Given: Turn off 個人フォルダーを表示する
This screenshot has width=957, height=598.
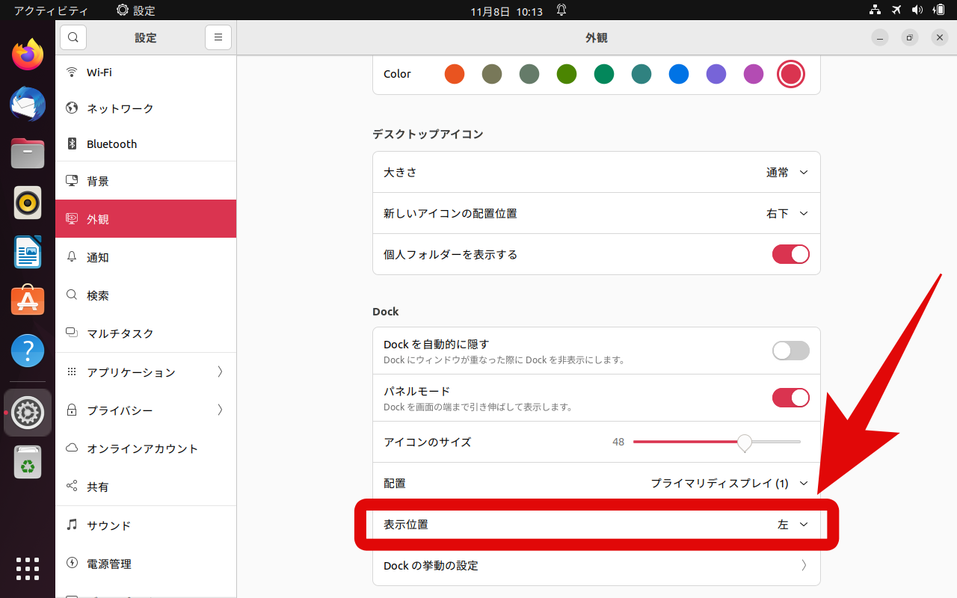Looking at the screenshot, I should click(790, 254).
